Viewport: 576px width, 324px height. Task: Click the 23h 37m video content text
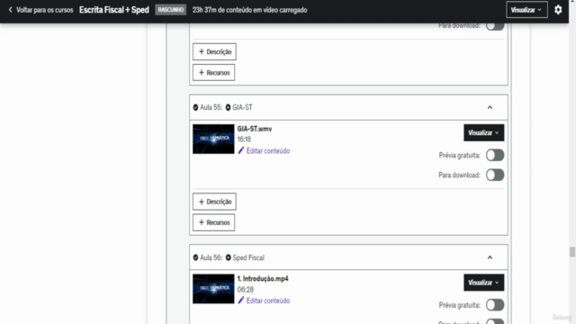point(250,10)
